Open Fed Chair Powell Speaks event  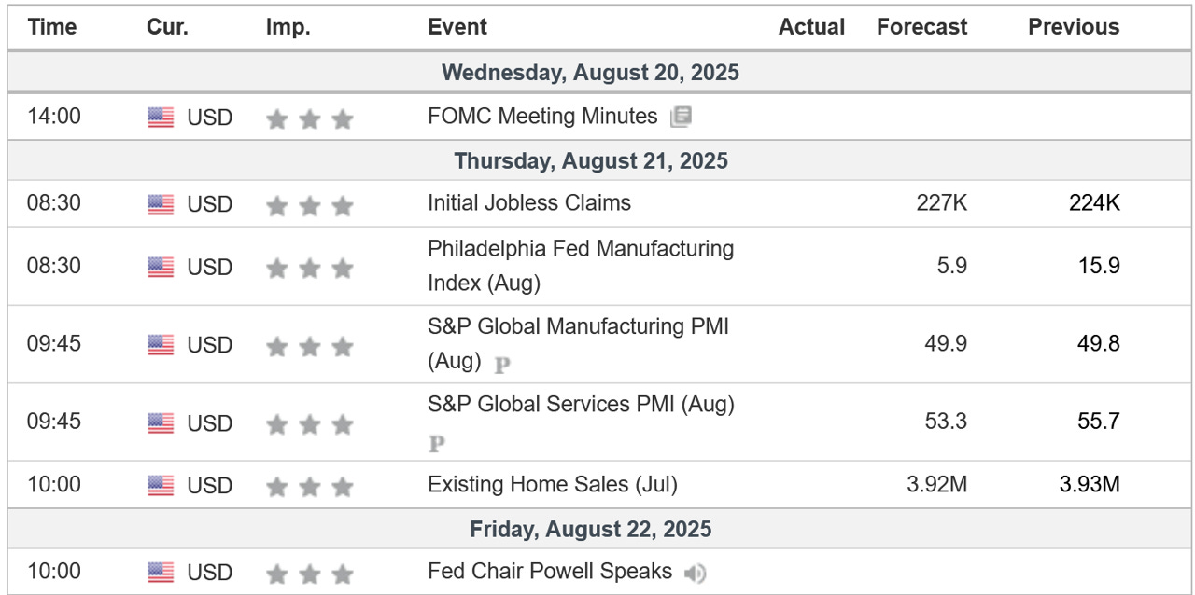point(549,571)
